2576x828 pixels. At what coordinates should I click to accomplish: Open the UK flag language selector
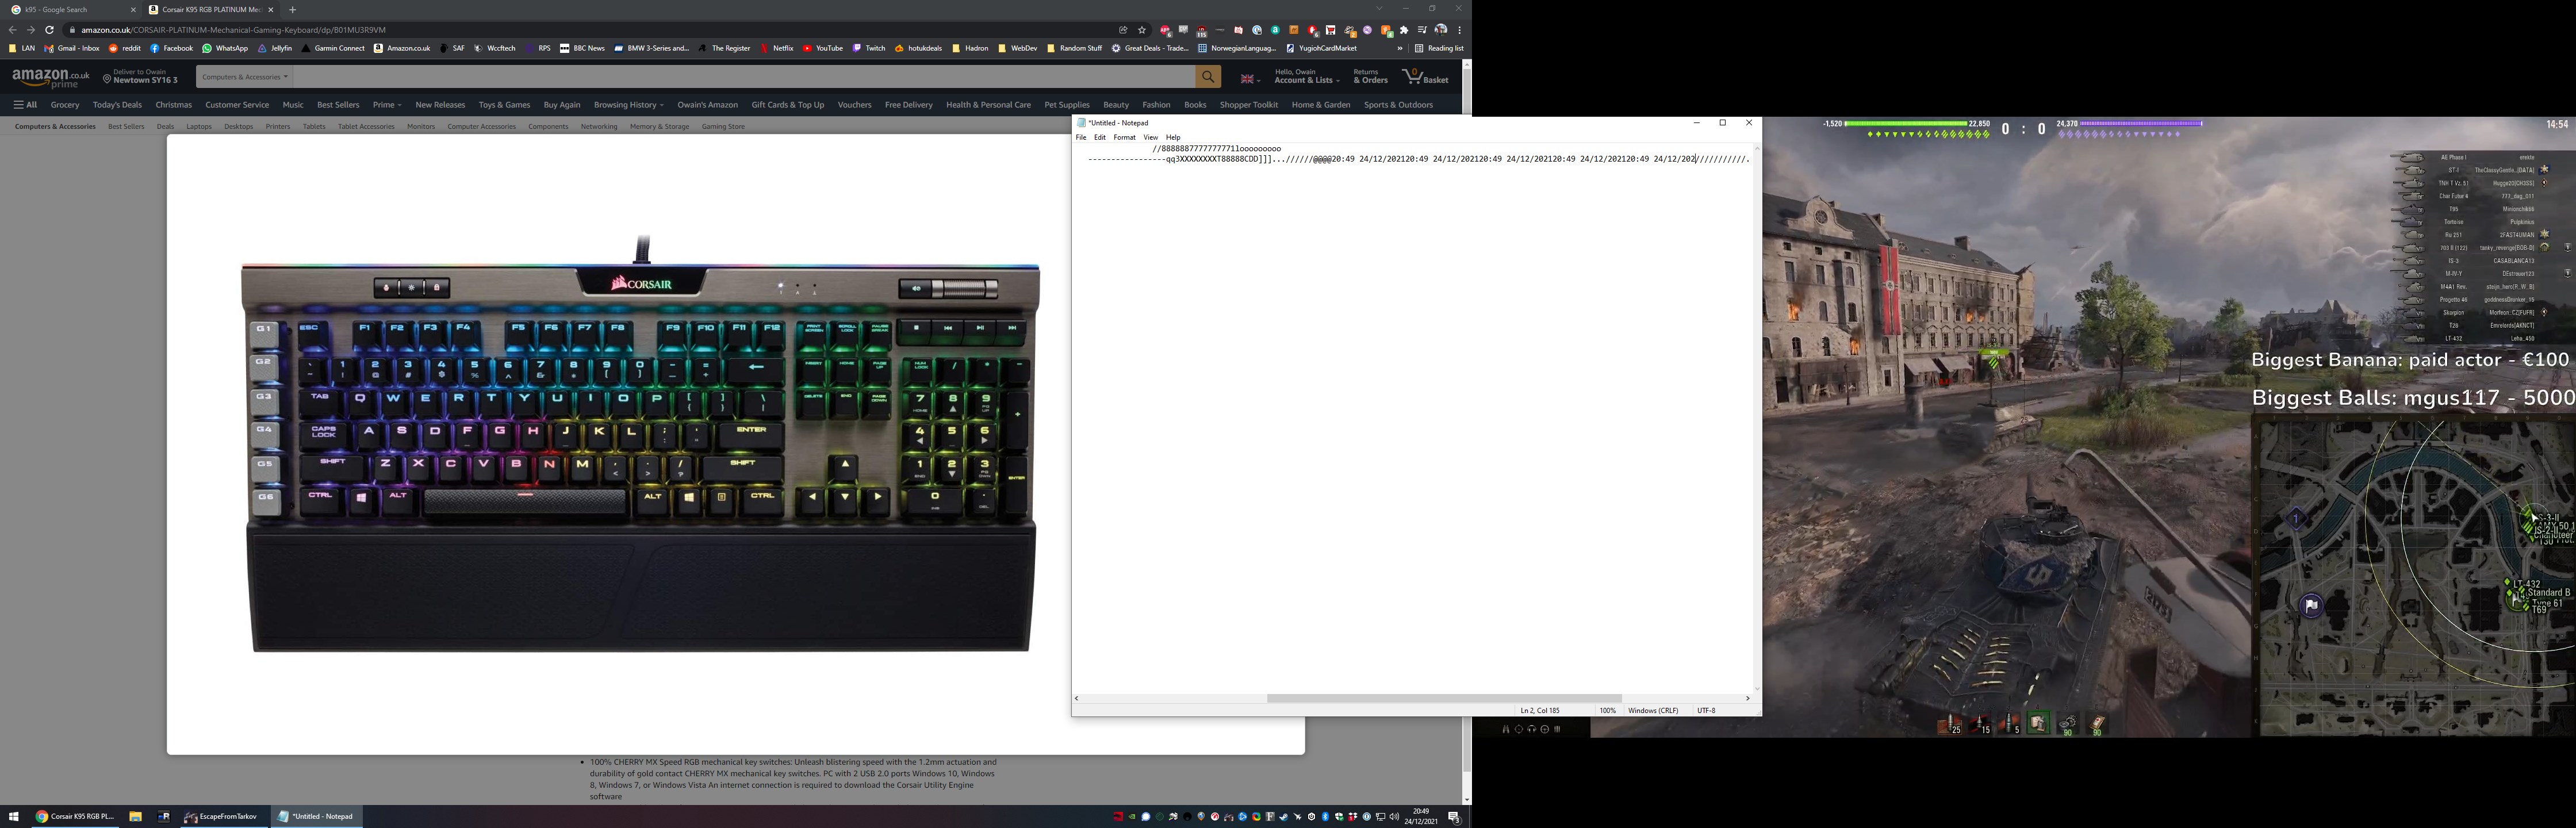pos(1250,78)
